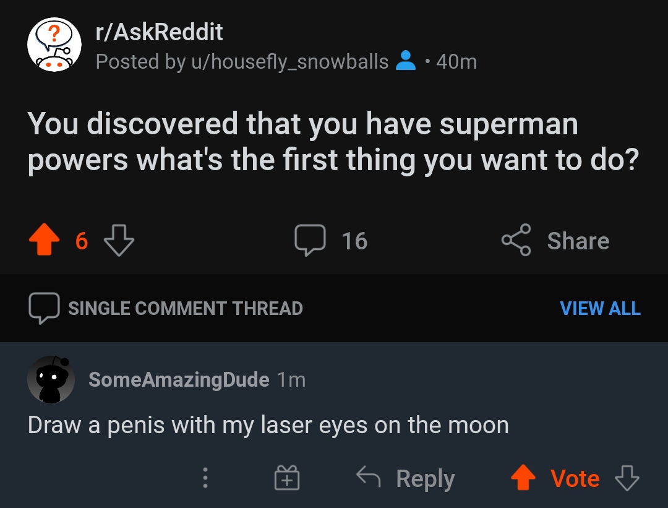This screenshot has width=668, height=508.
Task: Give an award with the gift icon
Action: 286,477
